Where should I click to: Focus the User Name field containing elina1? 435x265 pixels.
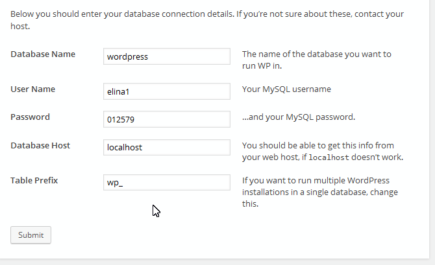166,91
